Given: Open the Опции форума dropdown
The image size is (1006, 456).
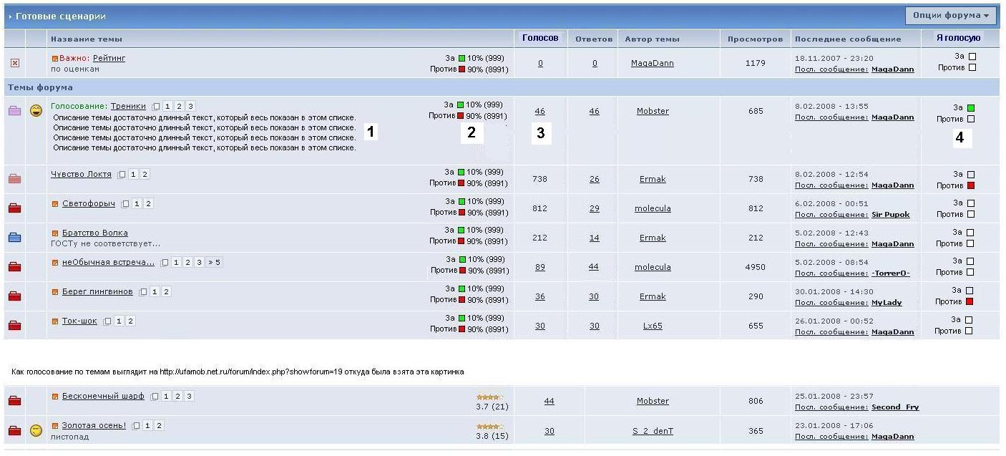Looking at the screenshot, I should 950,16.
